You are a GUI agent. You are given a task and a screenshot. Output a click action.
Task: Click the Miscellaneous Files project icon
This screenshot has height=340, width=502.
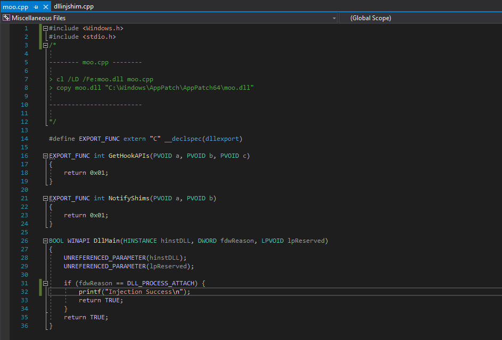click(x=6, y=18)
